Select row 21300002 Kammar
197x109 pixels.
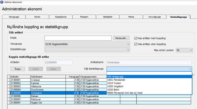coord(57,83)
